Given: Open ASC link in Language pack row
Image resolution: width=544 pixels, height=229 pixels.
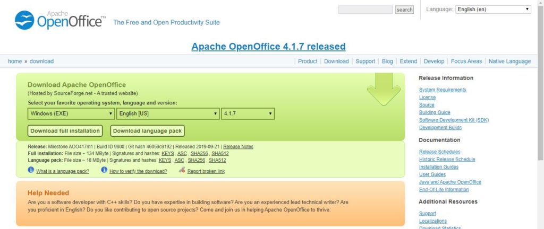Looking at the screenshot, I should coord(180,161).
